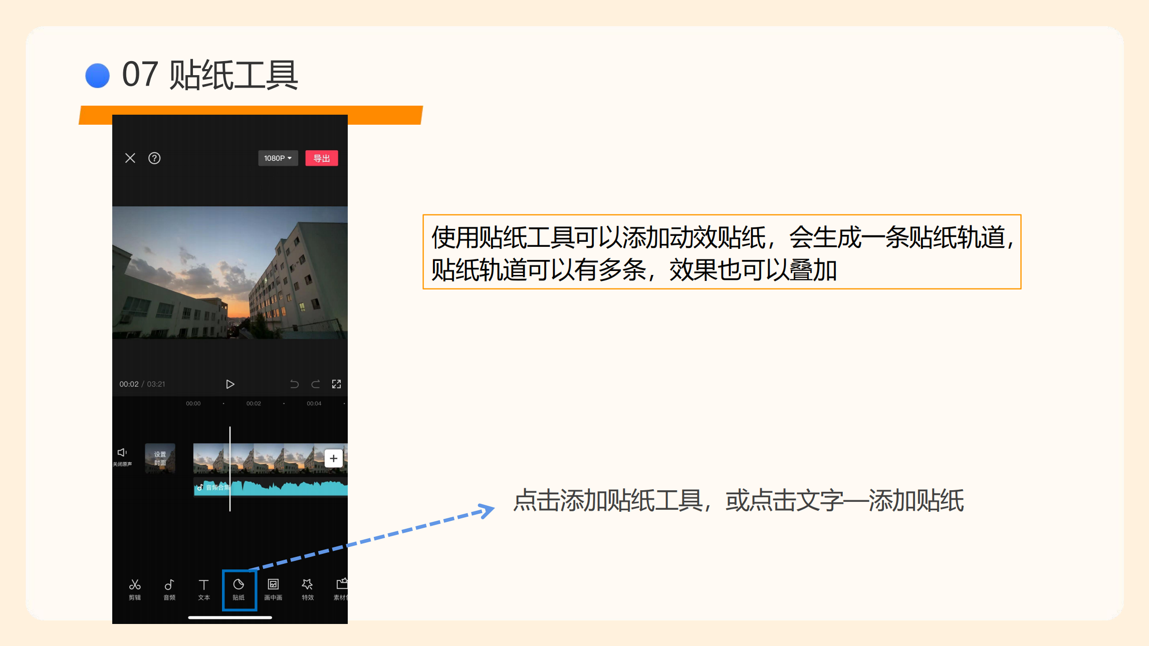Click the caption 点击添加贴纸工具
Viewport: 1149px width, 646px height.
tap(608, 500)
